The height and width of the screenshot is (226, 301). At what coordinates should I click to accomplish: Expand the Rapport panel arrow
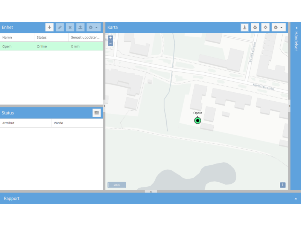[296, 199]
